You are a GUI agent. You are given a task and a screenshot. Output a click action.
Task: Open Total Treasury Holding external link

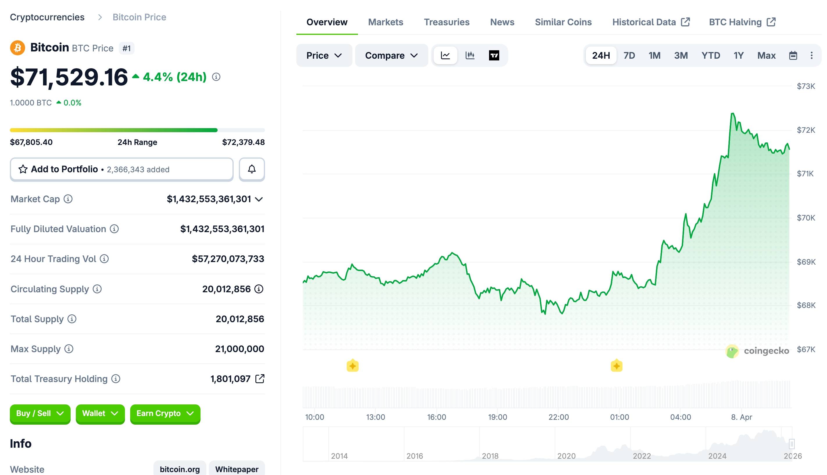pos(260,379)
